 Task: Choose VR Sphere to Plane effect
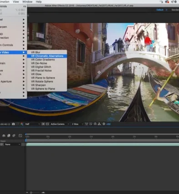pyautogui.click(x=47, y=89)
